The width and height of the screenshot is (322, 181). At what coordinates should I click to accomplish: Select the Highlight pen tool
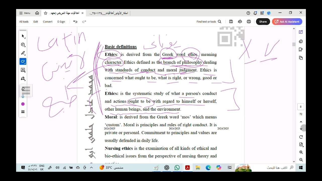(x=23, y=53)
